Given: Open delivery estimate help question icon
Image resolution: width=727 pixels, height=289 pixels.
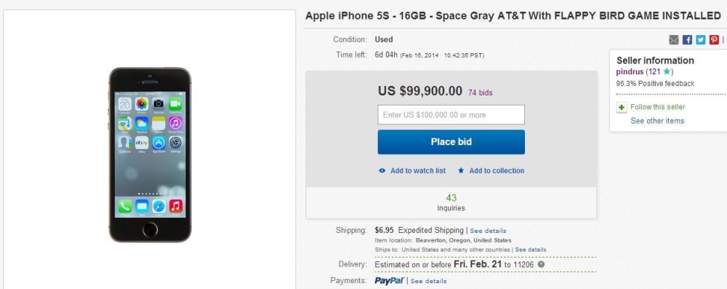Looking at the screenshot, I should coord(541,264).
